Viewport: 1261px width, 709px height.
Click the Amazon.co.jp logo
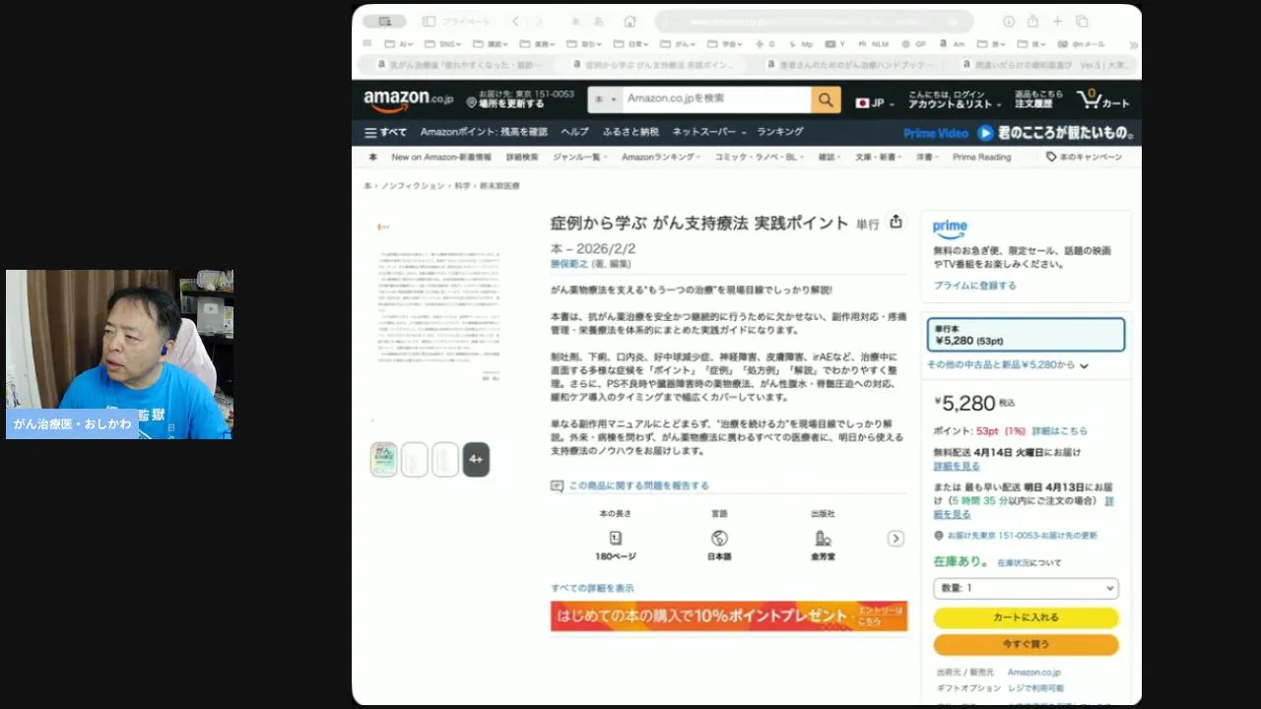408,100
